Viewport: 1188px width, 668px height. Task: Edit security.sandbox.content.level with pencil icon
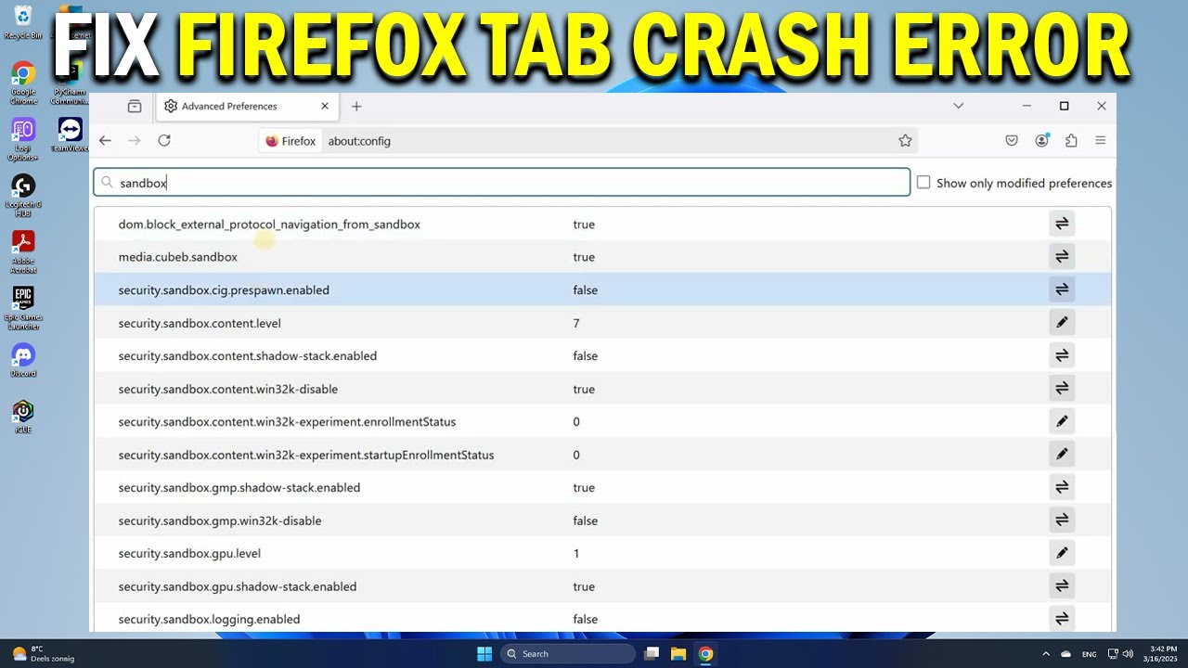pos(1062,323)
